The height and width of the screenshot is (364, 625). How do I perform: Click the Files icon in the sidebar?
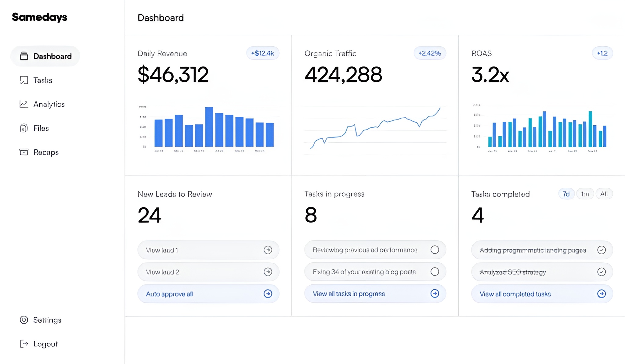click(24, 128)
